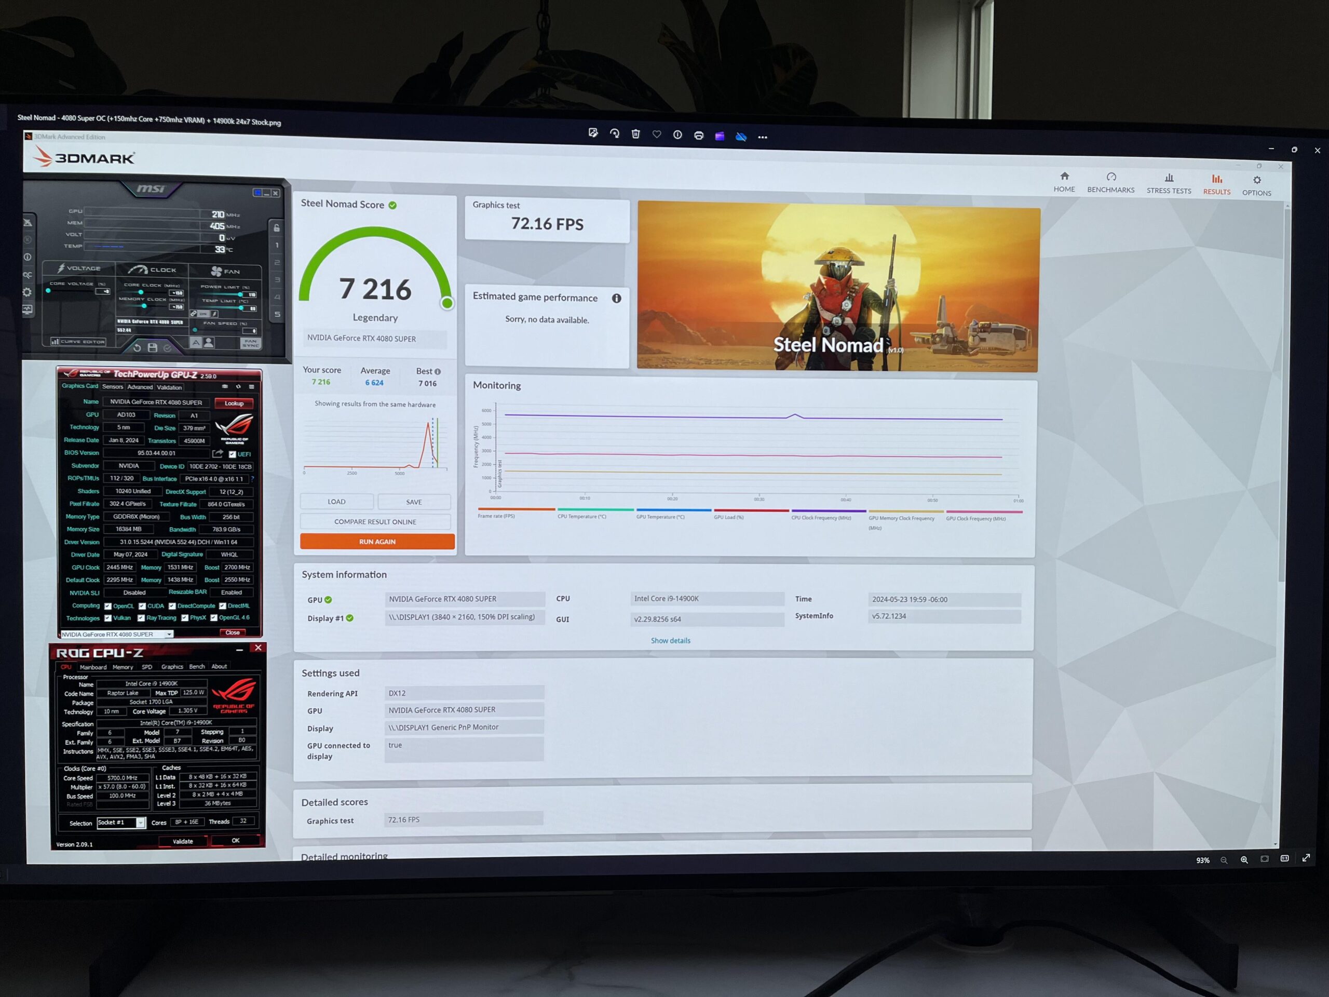Click the Memory Clock slider in Afterburner
This screenshot has width=1329, height=997.
click(x=145, y=306)
